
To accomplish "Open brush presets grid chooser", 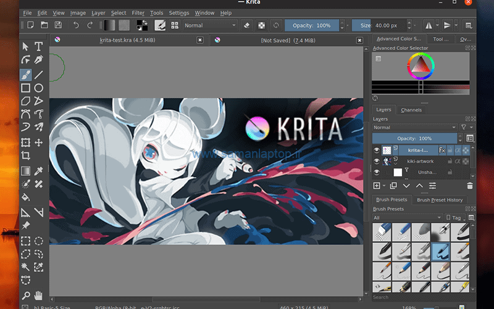I will coord(175,25).
